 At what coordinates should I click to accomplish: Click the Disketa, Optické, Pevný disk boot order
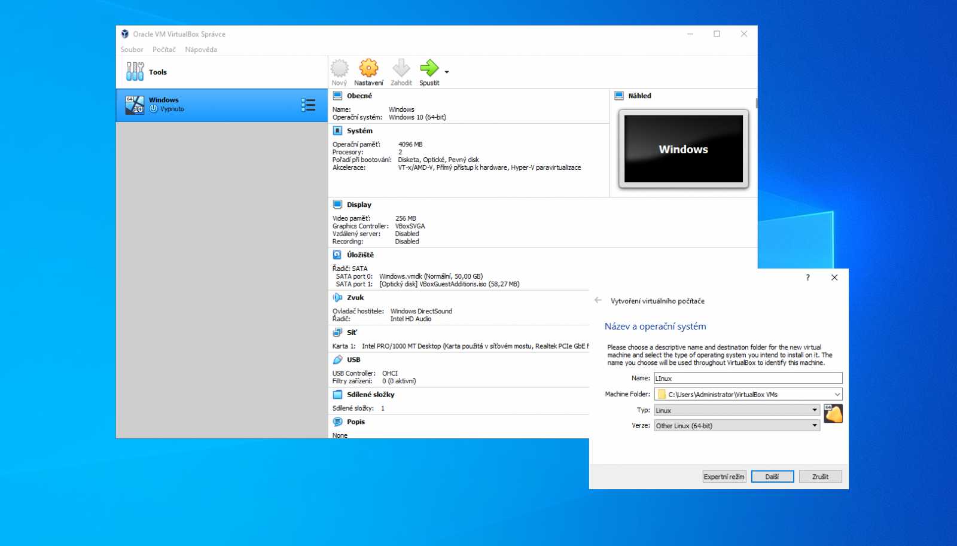pyautogui.click(x=438, y=160)
